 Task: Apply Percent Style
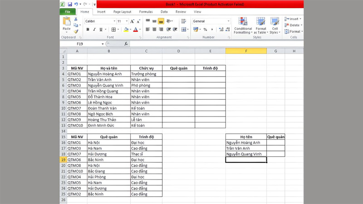coord(205,29)
